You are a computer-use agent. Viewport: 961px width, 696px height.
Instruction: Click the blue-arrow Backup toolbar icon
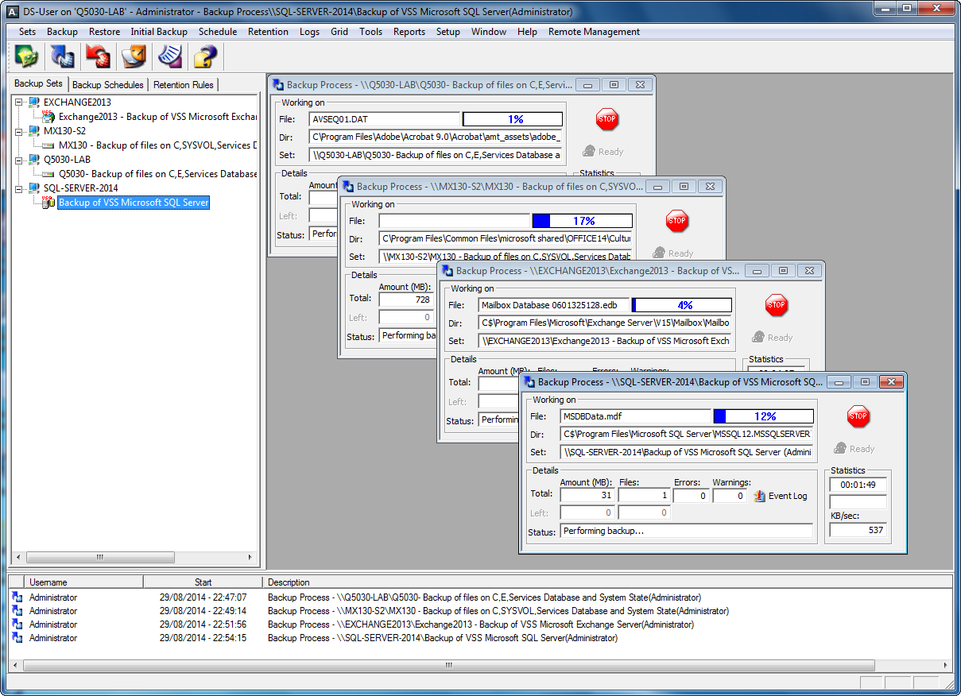tap(62, 56)
